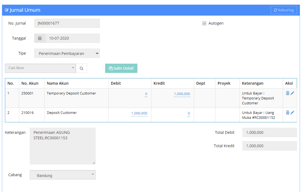Click the Rekuring button
Screen dimensions: 303x192
click(x=284, y=10)
